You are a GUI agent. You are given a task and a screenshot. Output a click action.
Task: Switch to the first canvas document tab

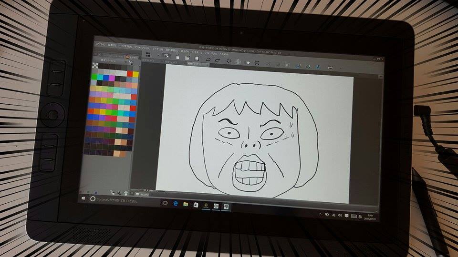point(153,60)
